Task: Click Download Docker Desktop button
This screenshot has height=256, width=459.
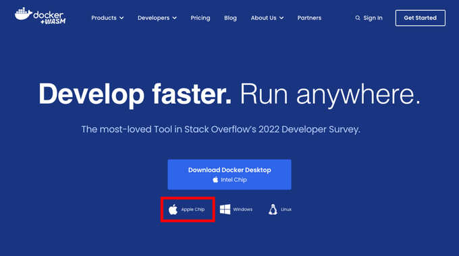Action: (x=230, y=174)
